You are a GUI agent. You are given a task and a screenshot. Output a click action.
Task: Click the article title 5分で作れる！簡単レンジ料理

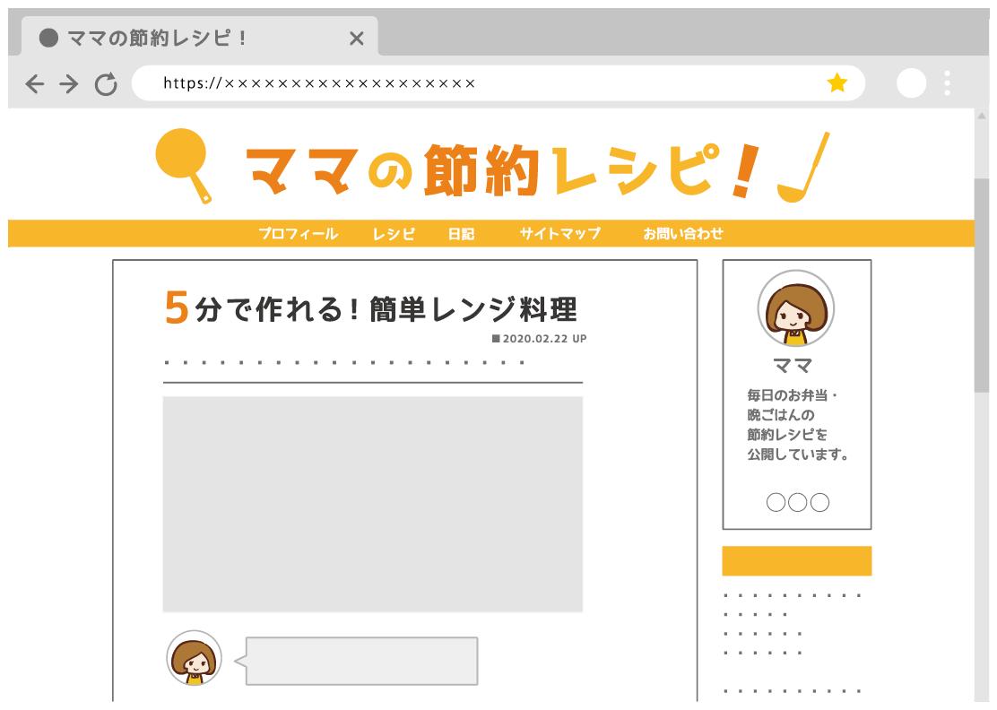click(370, 308)
